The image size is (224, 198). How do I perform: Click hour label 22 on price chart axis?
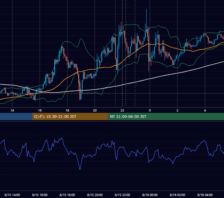pyautogui.click(x=122, y=111)
